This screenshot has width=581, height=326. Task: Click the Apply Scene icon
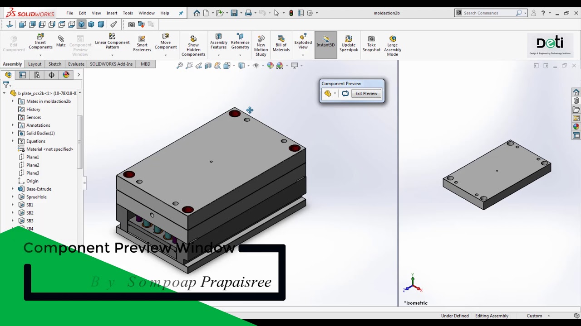(x=280, y=66)
